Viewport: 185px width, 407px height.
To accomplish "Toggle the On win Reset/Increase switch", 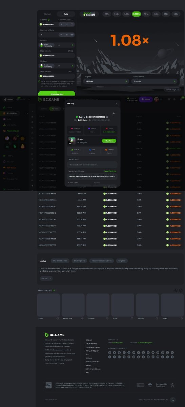I will (x=42, y=45).
